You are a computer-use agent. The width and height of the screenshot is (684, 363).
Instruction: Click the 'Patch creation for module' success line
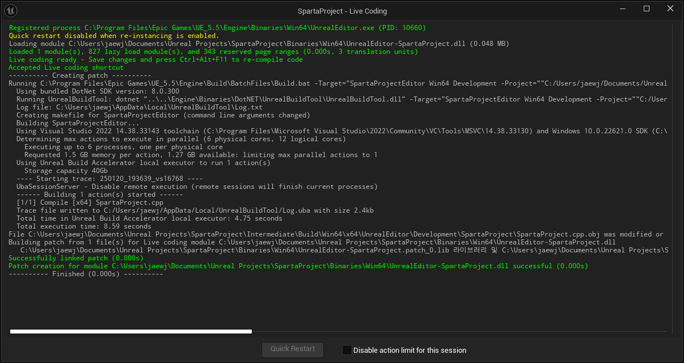point(298,266)
